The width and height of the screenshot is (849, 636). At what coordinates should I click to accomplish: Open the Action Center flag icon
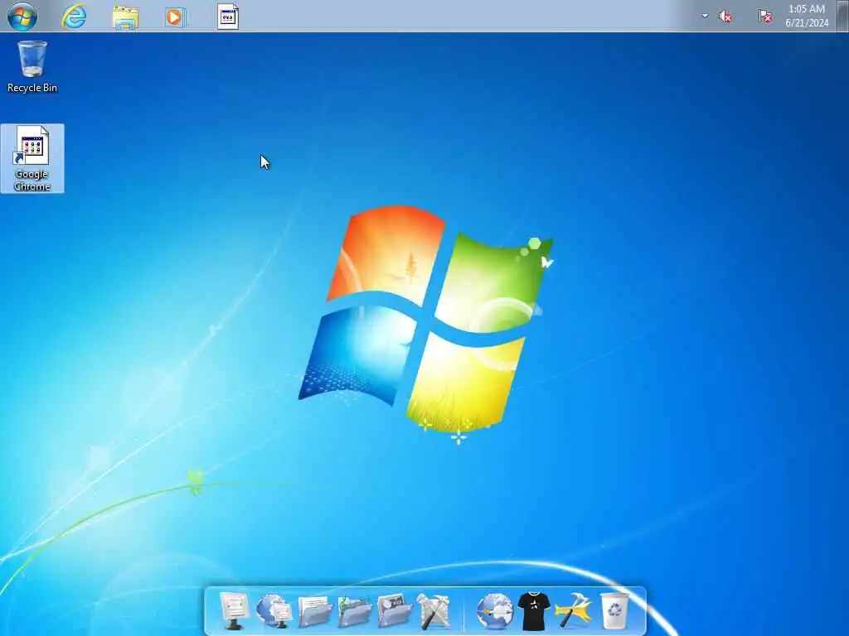point(765,17)
